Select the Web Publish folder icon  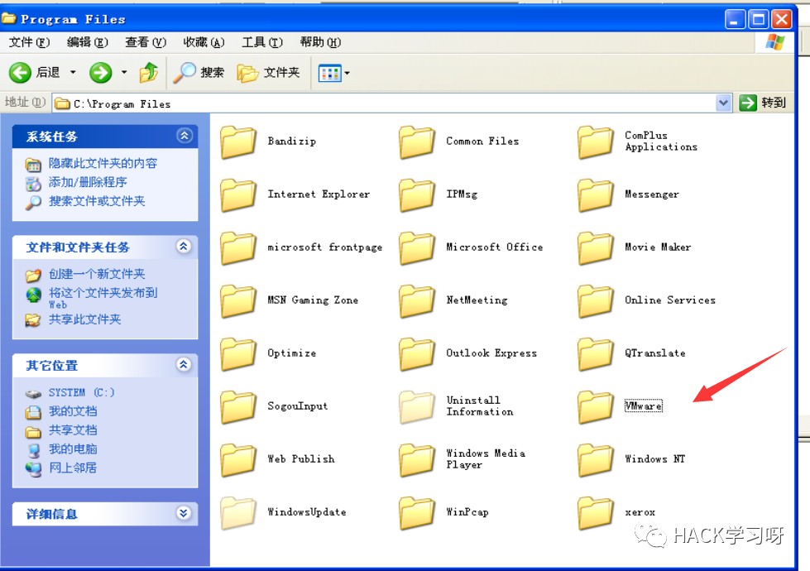238,459
